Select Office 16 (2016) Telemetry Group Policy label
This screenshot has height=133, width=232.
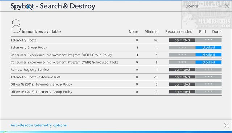41,92
